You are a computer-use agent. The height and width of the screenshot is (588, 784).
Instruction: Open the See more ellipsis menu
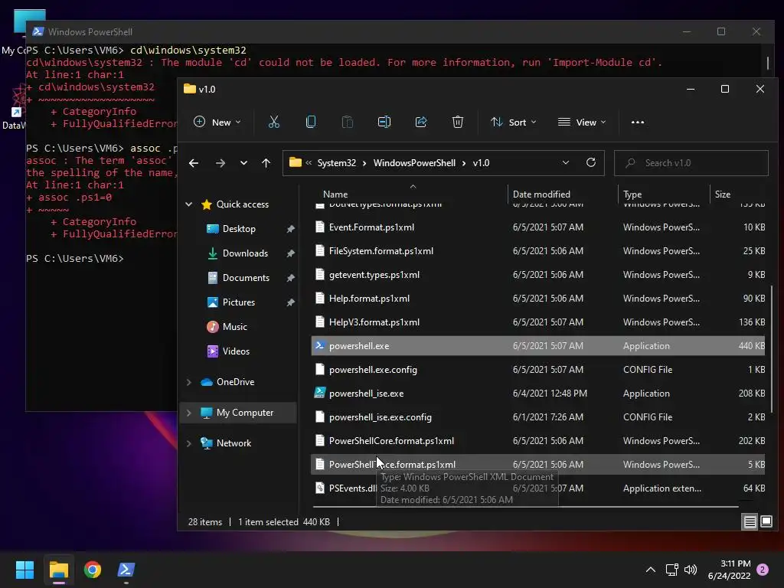[638, 122]
